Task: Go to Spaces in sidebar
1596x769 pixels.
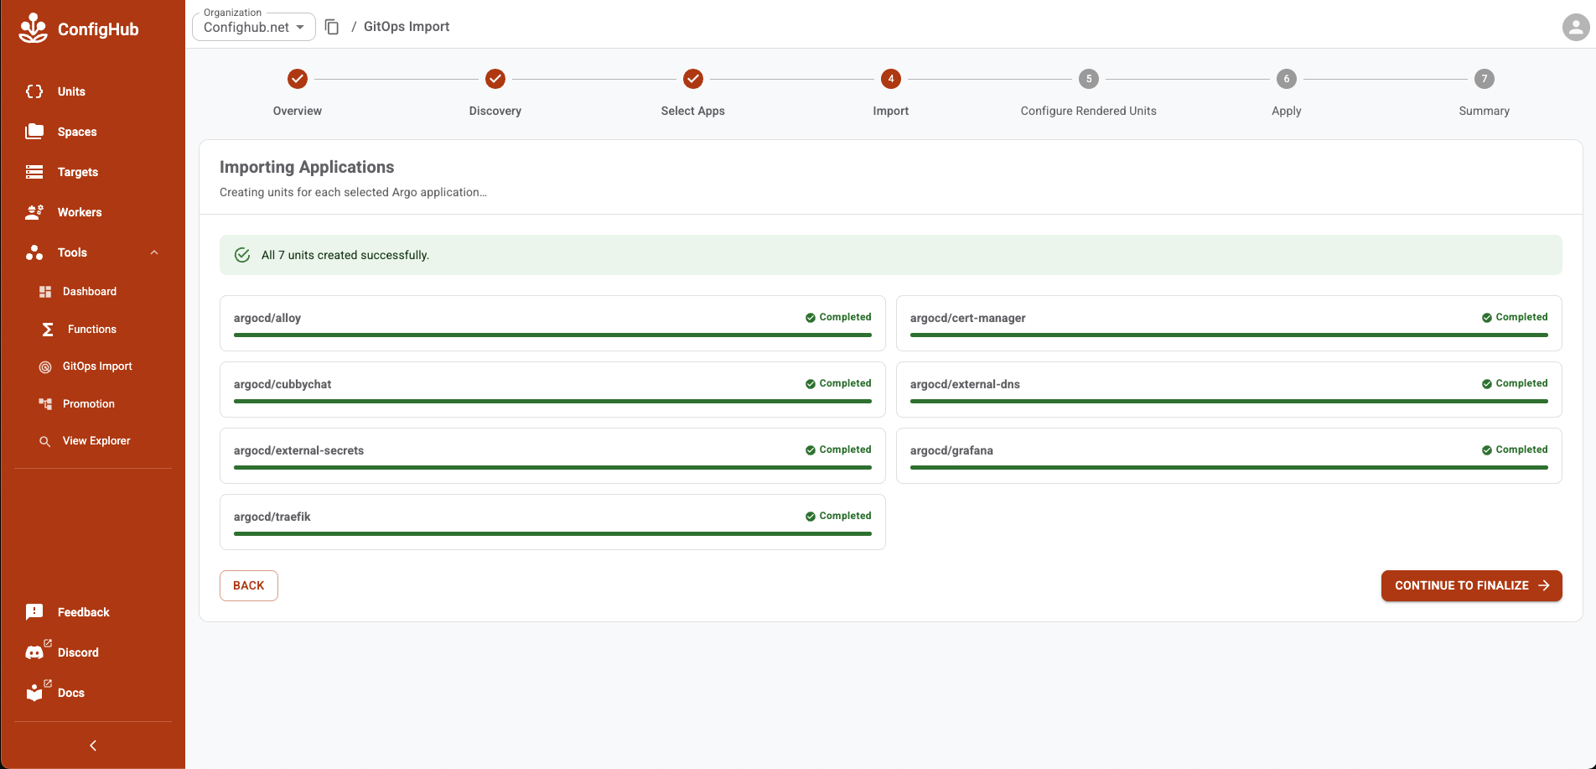Action: click(x=77, y=132)
